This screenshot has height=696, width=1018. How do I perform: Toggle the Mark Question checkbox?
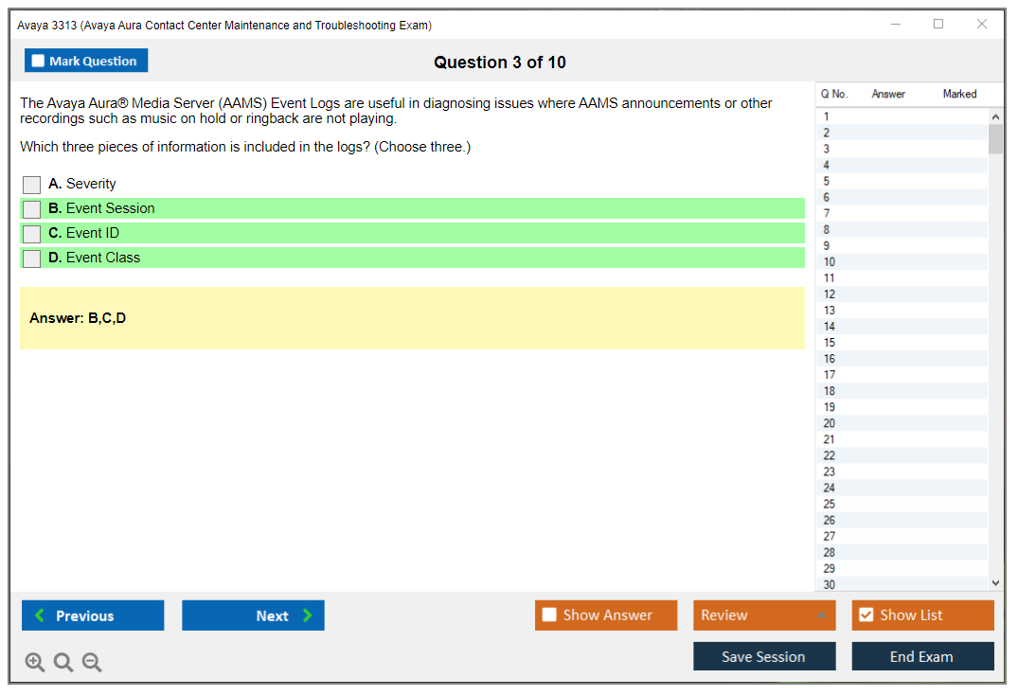click(39, 62)
